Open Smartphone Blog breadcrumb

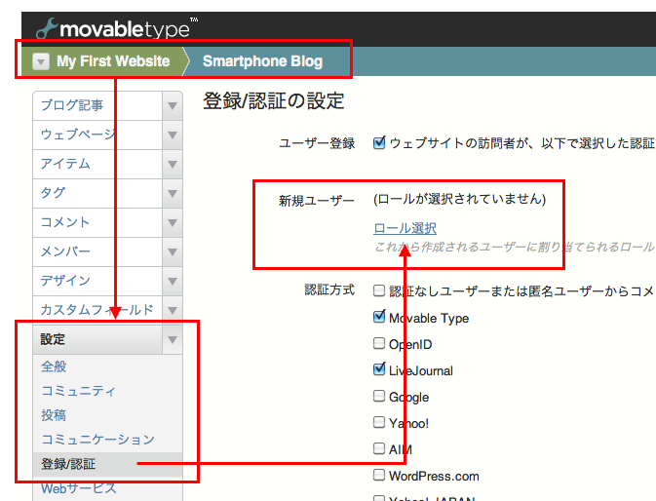[x=263, y=61]
